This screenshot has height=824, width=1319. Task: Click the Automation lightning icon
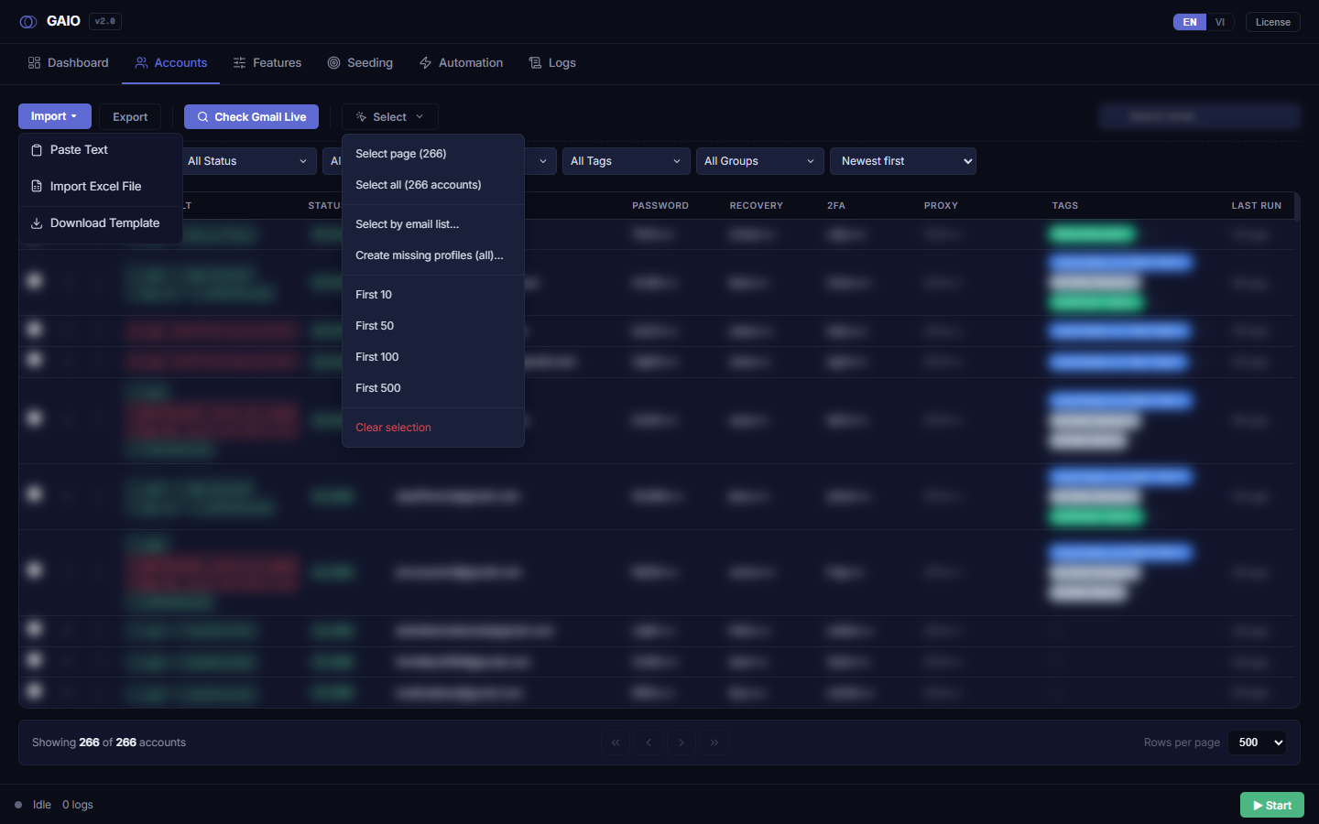[425, 63]
